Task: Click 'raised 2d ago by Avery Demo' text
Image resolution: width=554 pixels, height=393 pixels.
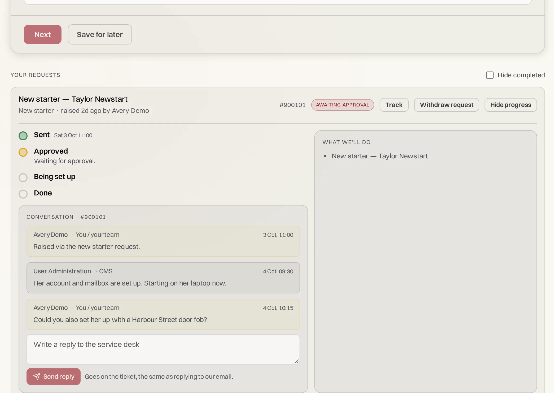Action: click(x=105, y=111)
